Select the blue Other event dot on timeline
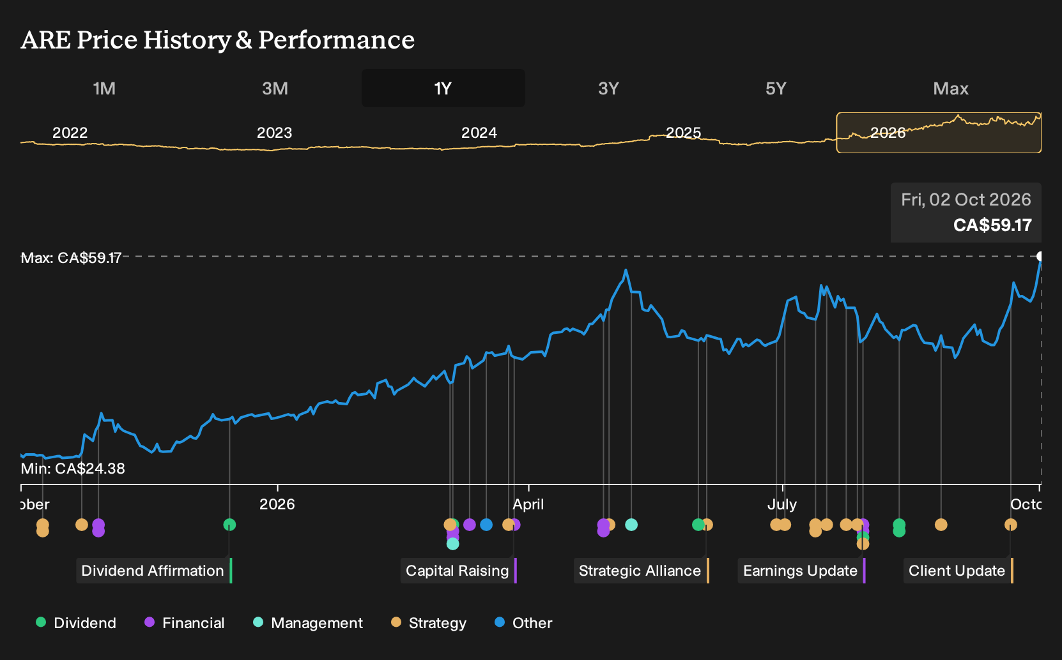1062x660 pixels. pyautogui.click(x=486, y=525)
